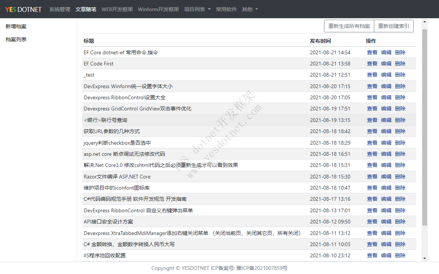Edit 获取URL参数的几种方式 entry
Image resolution: width=439 pixels, height=274 pixels.
point(386,131)
